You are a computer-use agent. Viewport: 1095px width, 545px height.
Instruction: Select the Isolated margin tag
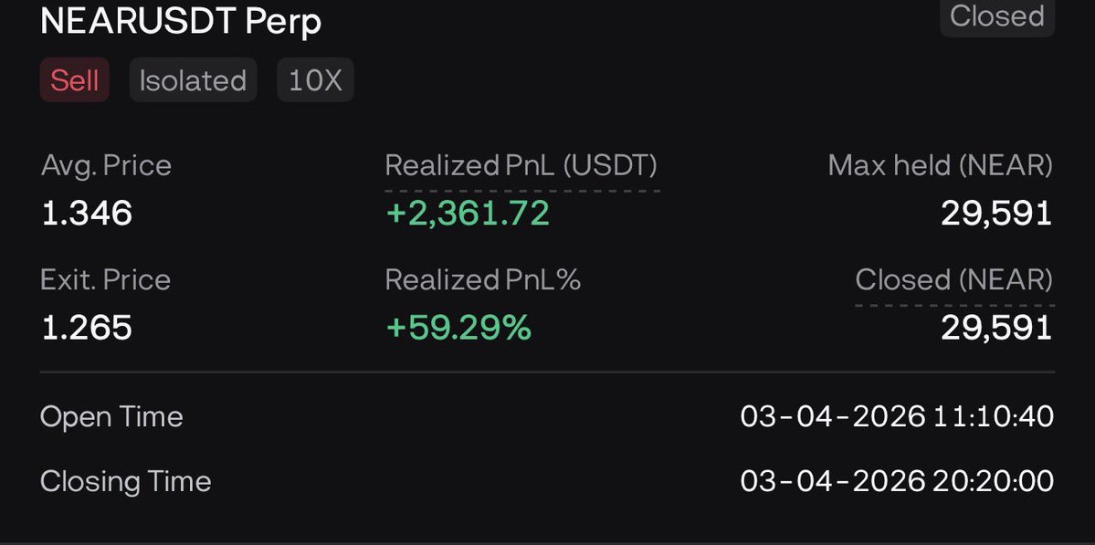coord(193,80)
